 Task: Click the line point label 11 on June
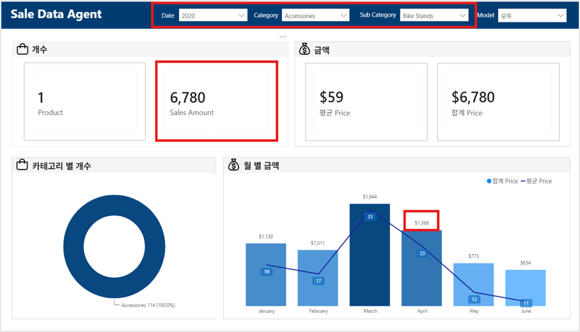[x=526, y=303]
